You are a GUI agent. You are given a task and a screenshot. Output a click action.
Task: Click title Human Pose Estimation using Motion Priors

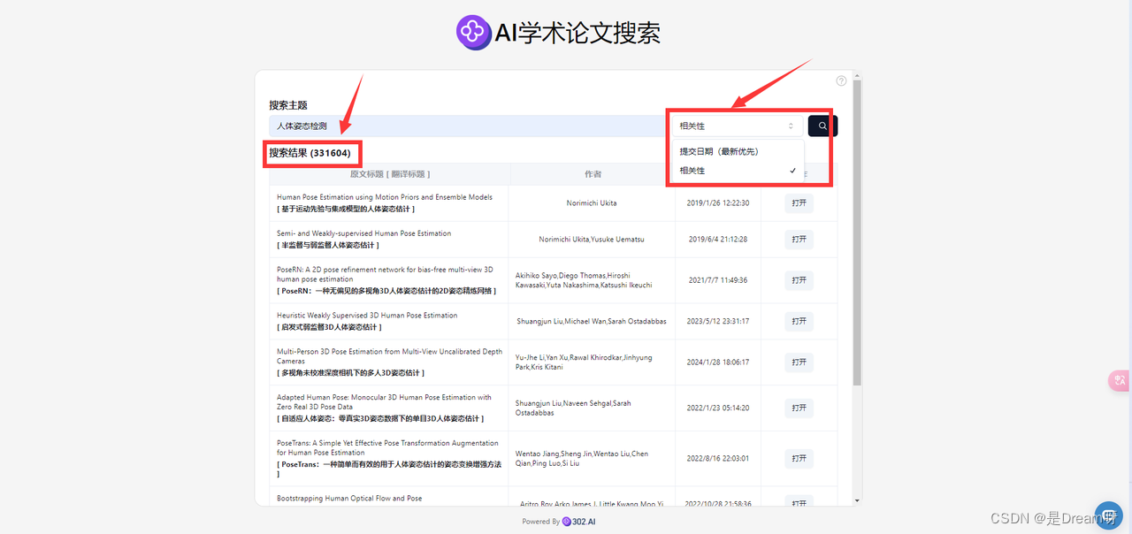coord(385,197)
